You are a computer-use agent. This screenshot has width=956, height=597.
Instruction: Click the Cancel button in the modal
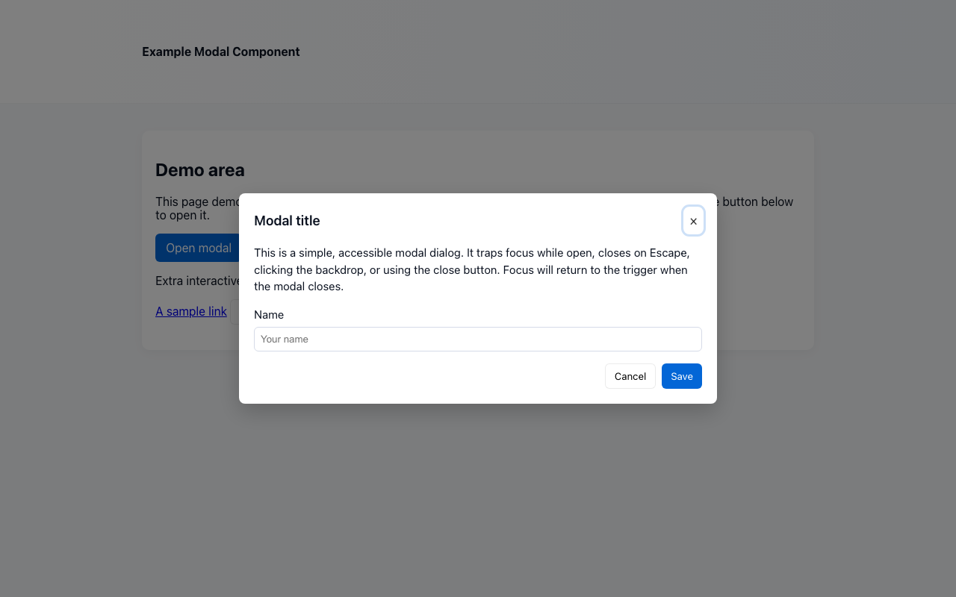point(630,376)
